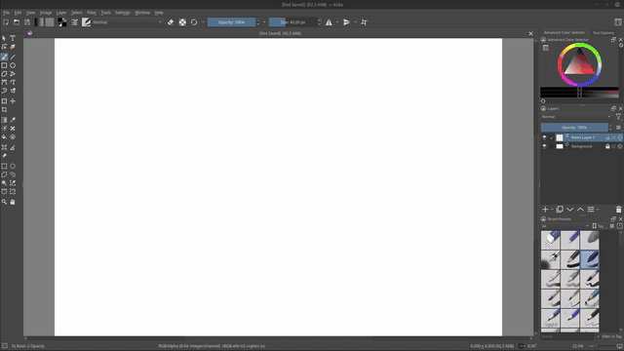This screenshot has height=351, width=624.
Task: Open the brush presets tag All dropdown
Action: [x=565, y=226]
